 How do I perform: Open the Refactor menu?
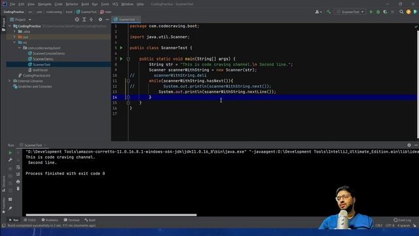coord(72,4)
